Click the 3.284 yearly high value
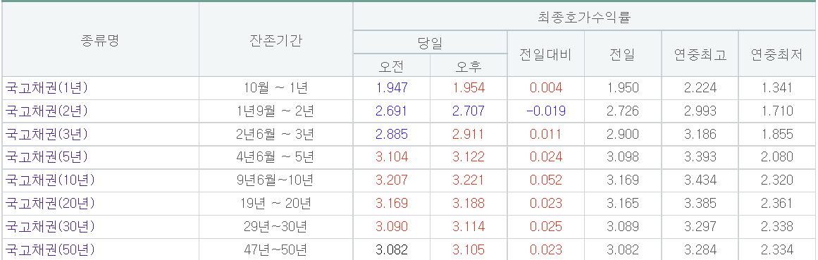818x260 pixels. [x=700, y=250]
